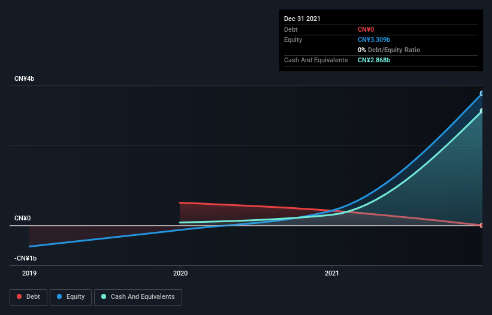Toggle the Cash And Equivalents legend button
Viewport: 492px width, 315px height.
coord(138,297)
